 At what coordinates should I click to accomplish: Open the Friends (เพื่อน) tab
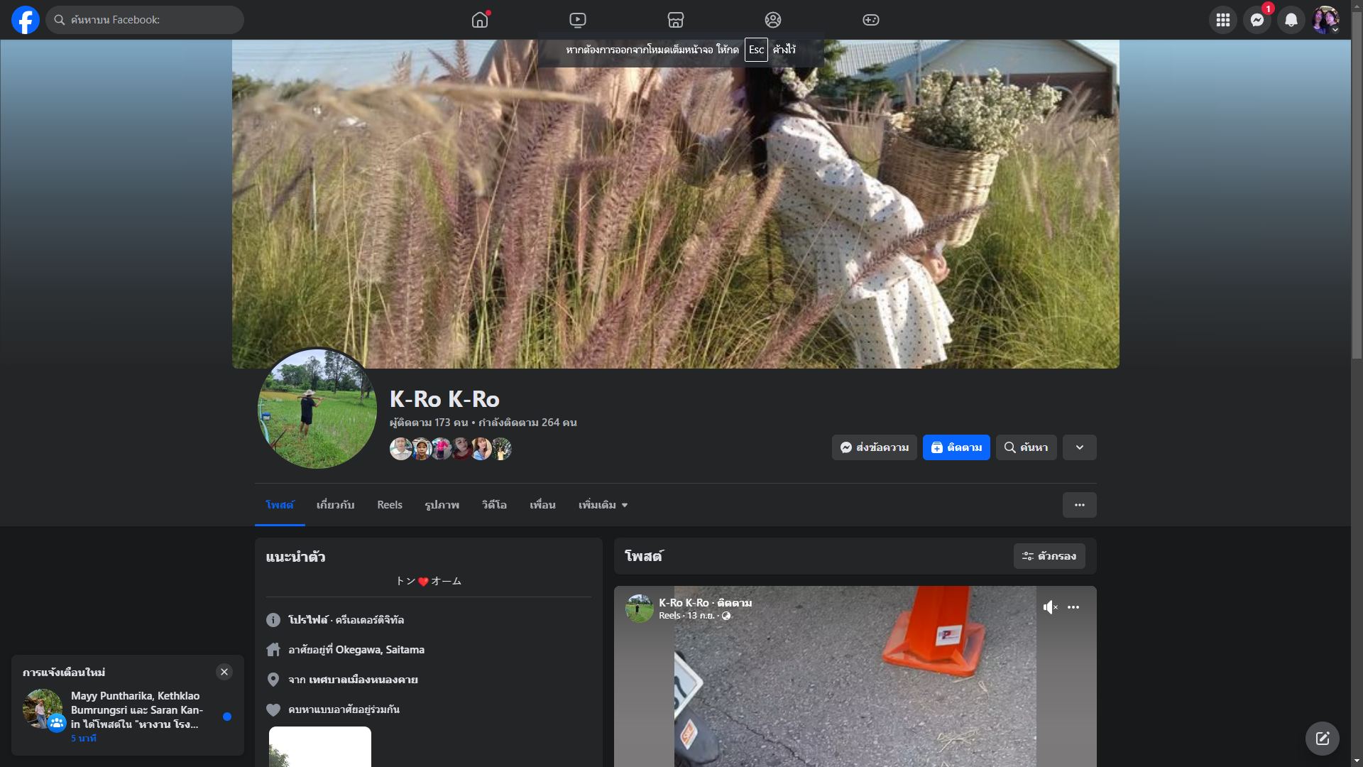(542, 505)
